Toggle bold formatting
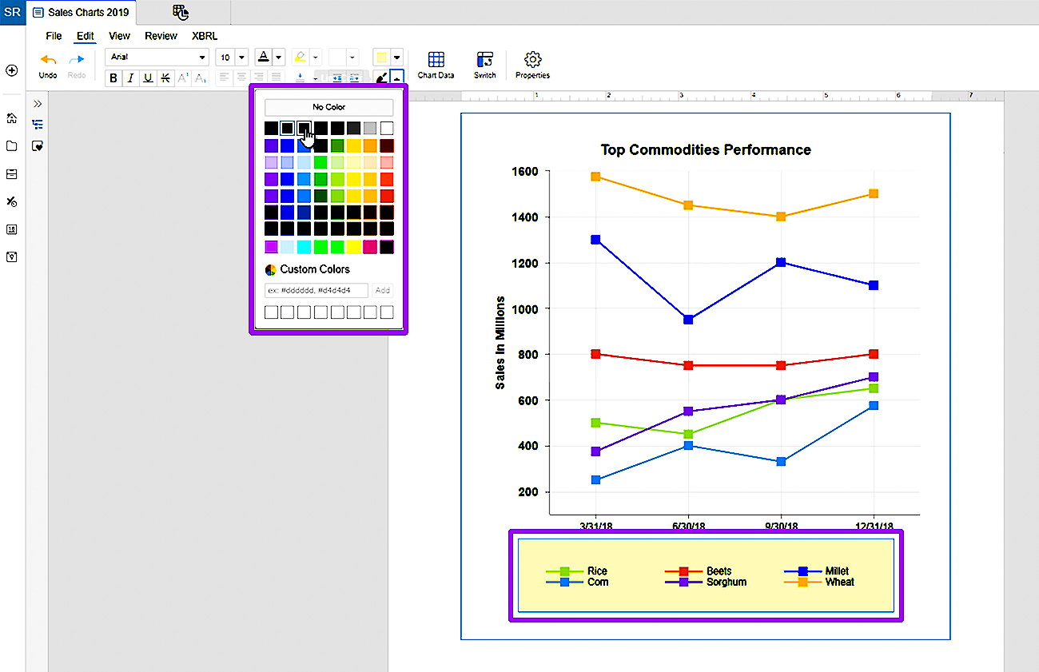Viewport: 1039px width, 672px height. (x=113, y=78)
